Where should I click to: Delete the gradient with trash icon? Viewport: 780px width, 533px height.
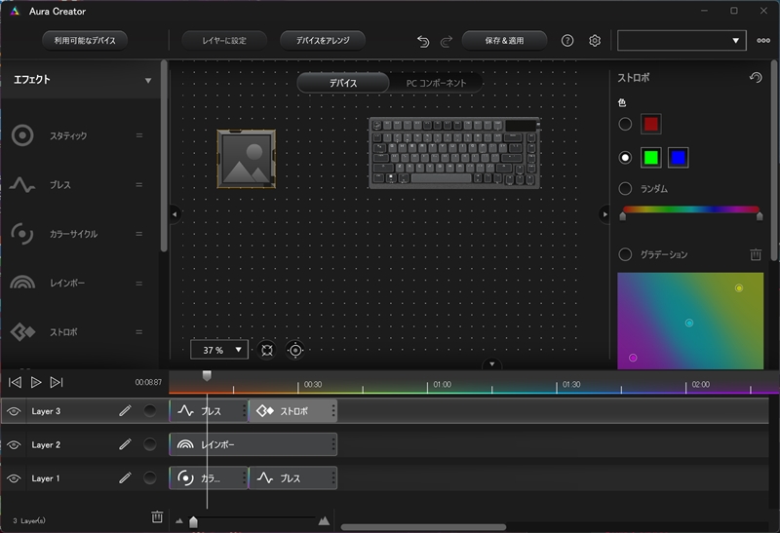(755, 254)
